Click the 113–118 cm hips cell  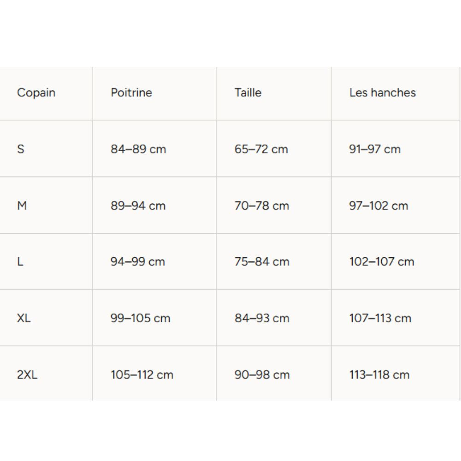[379, 375]
